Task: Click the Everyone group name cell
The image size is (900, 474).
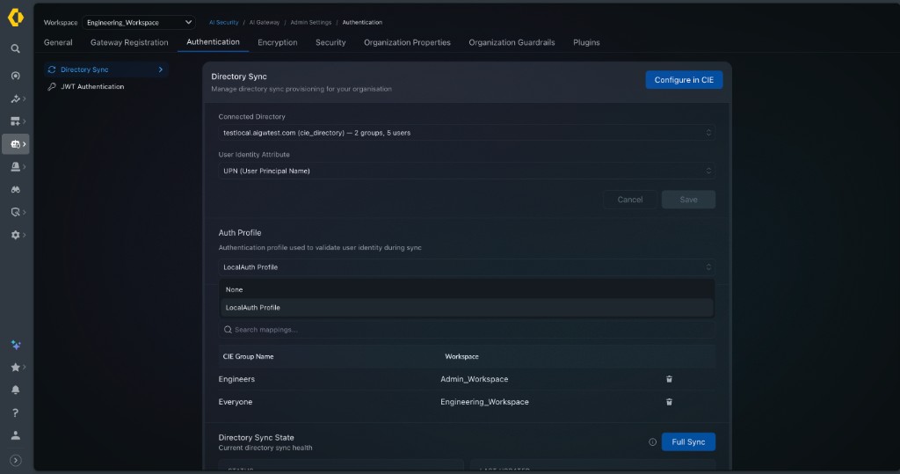Action: tap(236, 402)
